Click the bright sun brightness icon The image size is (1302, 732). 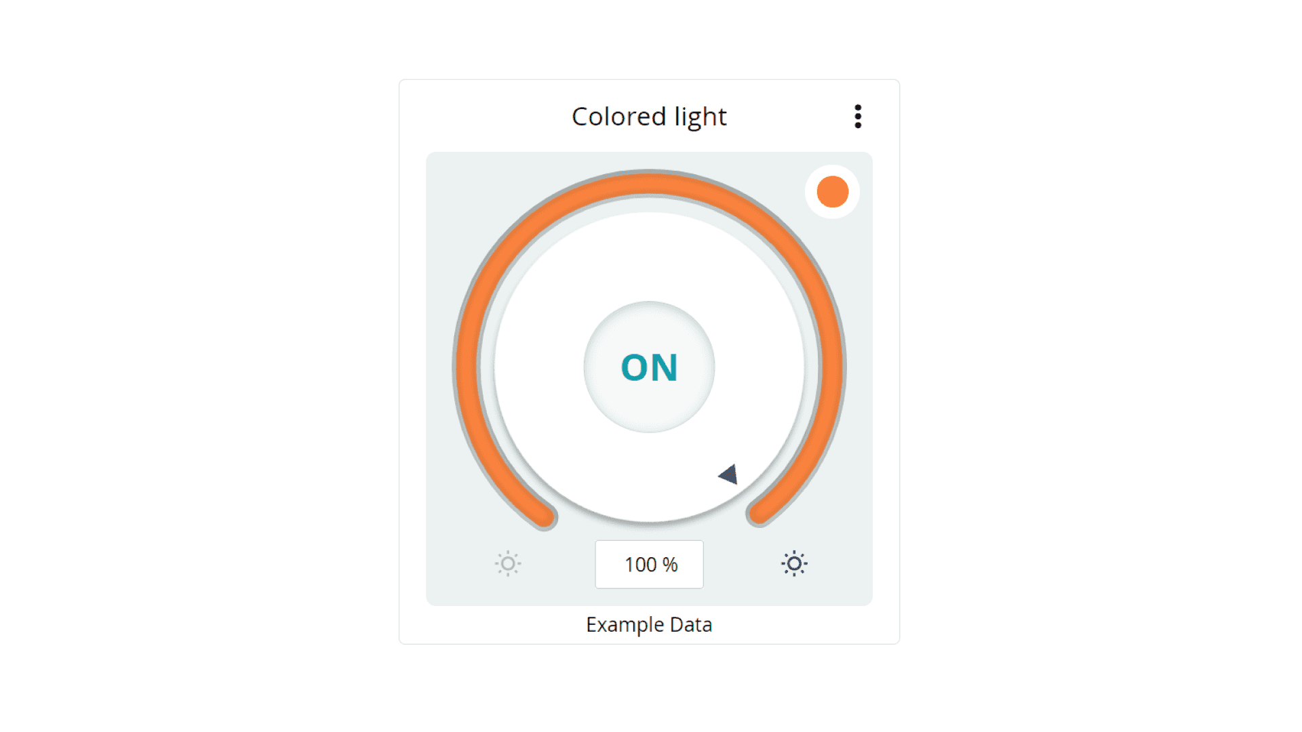tap(794, 564)
